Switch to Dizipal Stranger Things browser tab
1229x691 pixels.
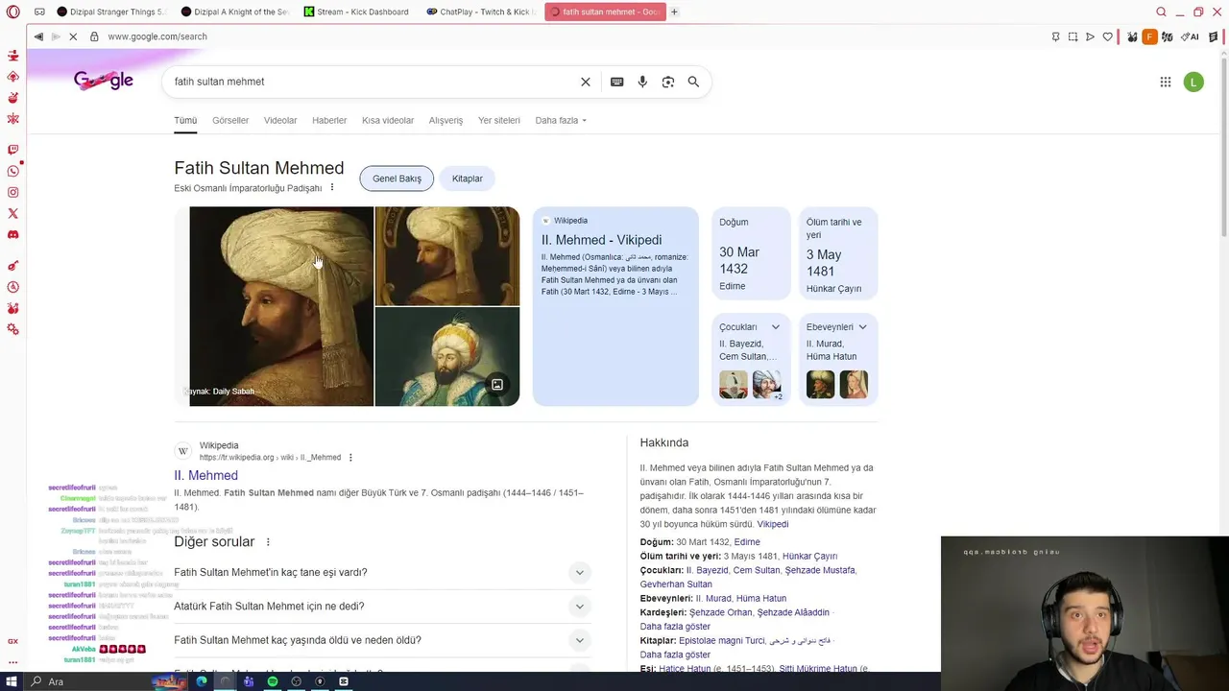(111, 12)
